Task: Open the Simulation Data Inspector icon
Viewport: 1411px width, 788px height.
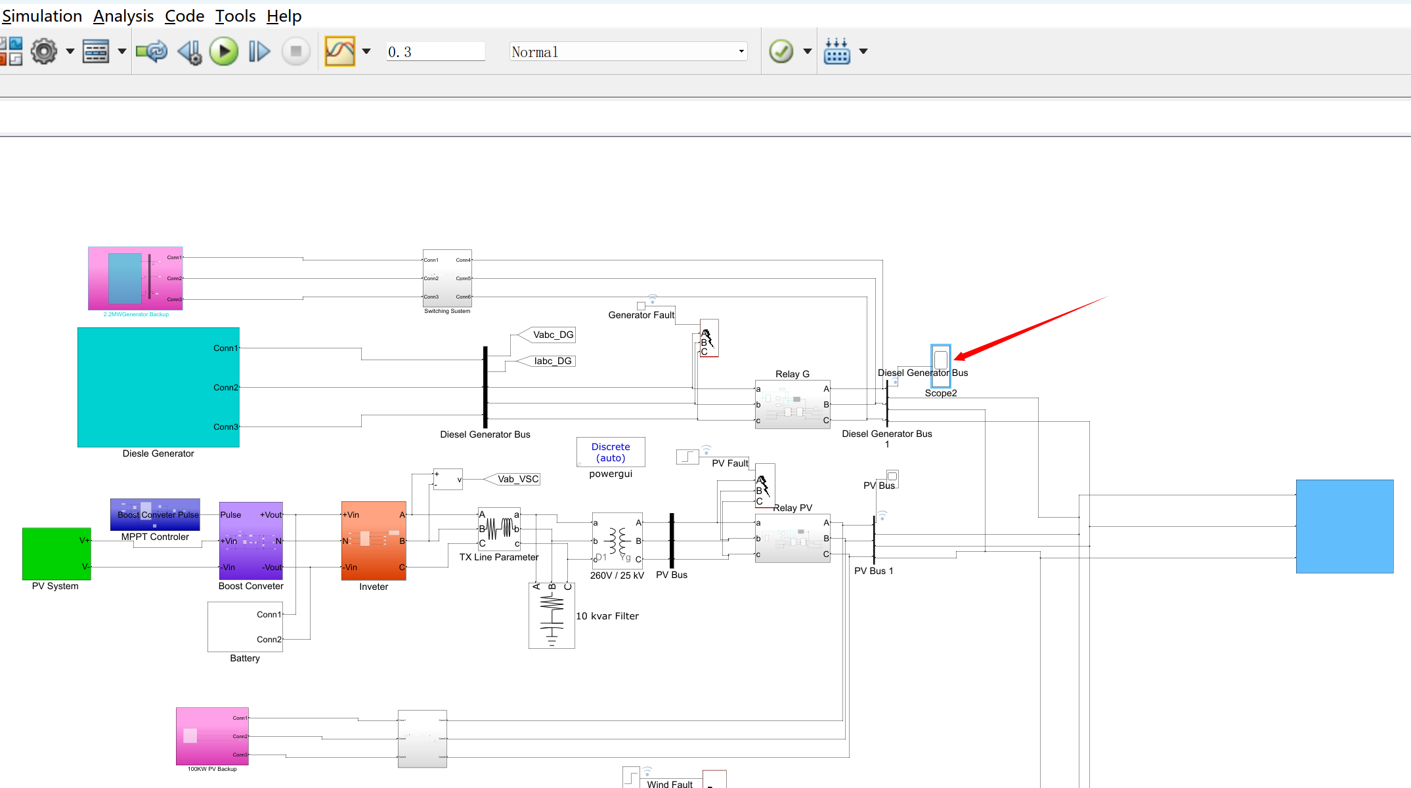Action: click(x=339, y=51)
